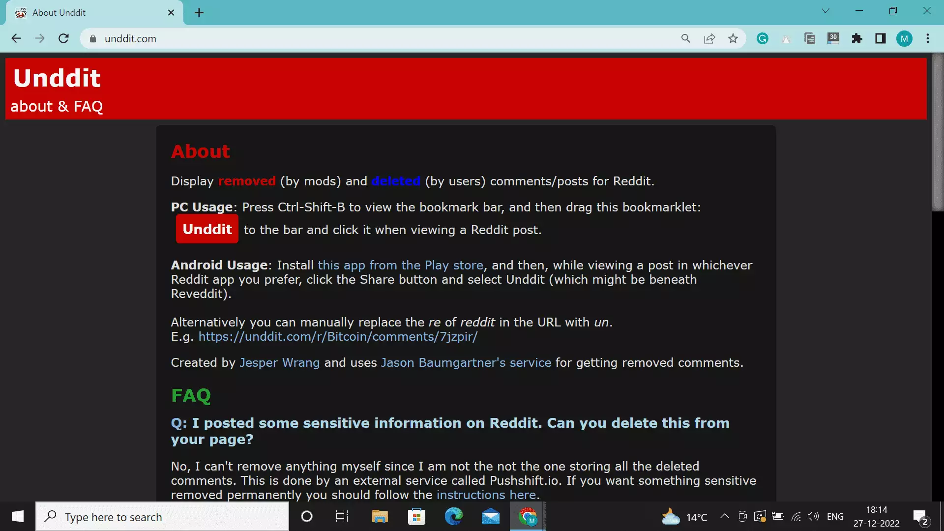Open the browser share icon menu
The height and width of the screenshot is (531, 944).
click(710, 38)
